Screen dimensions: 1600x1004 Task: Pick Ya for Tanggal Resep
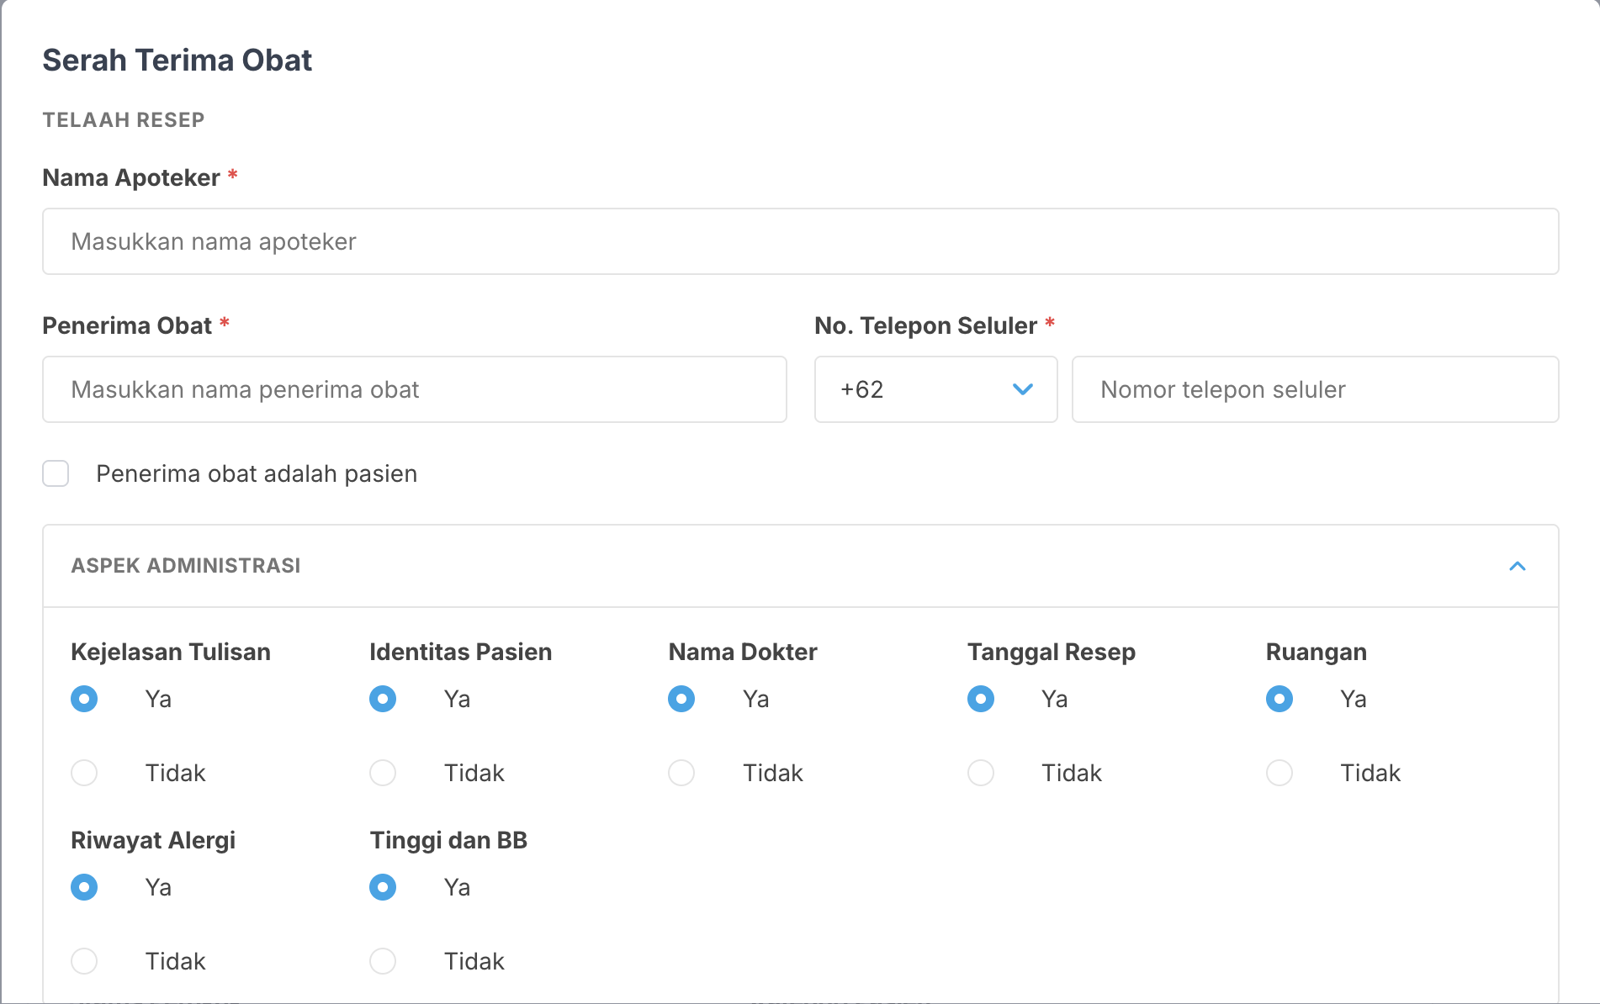pos(981,699)
